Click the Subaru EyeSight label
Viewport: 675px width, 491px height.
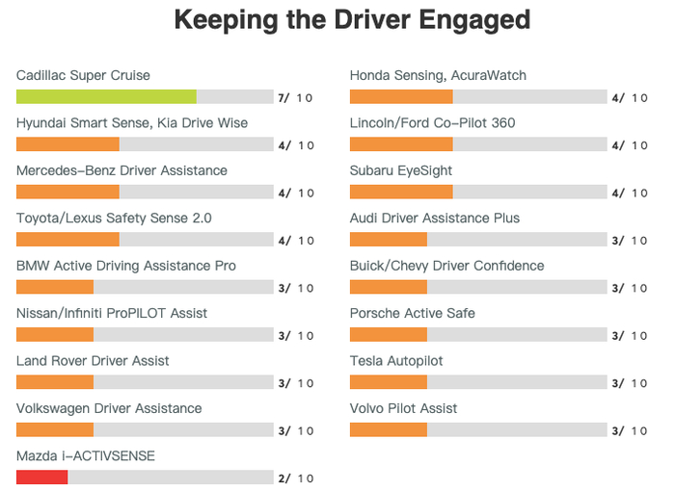(x=401, y=170)
